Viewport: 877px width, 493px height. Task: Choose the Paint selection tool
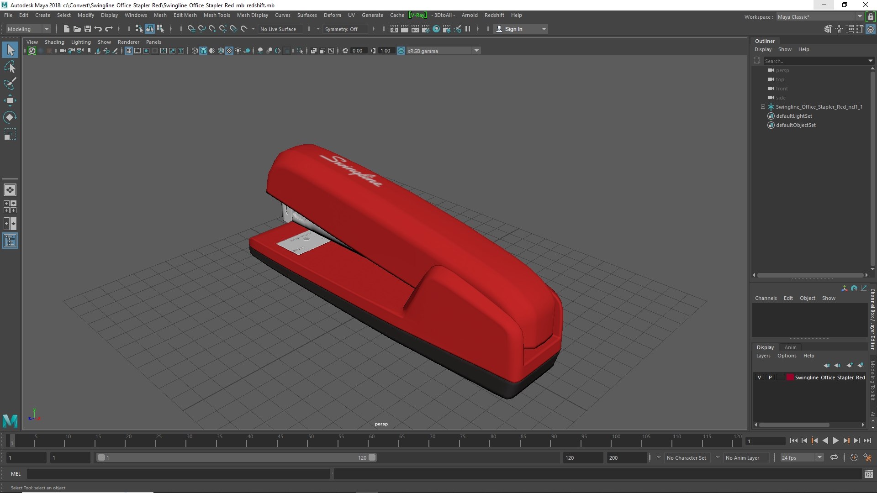10,84
